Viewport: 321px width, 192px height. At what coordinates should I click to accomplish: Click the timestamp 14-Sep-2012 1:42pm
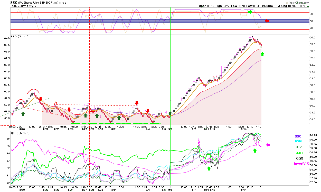point(23,6)
